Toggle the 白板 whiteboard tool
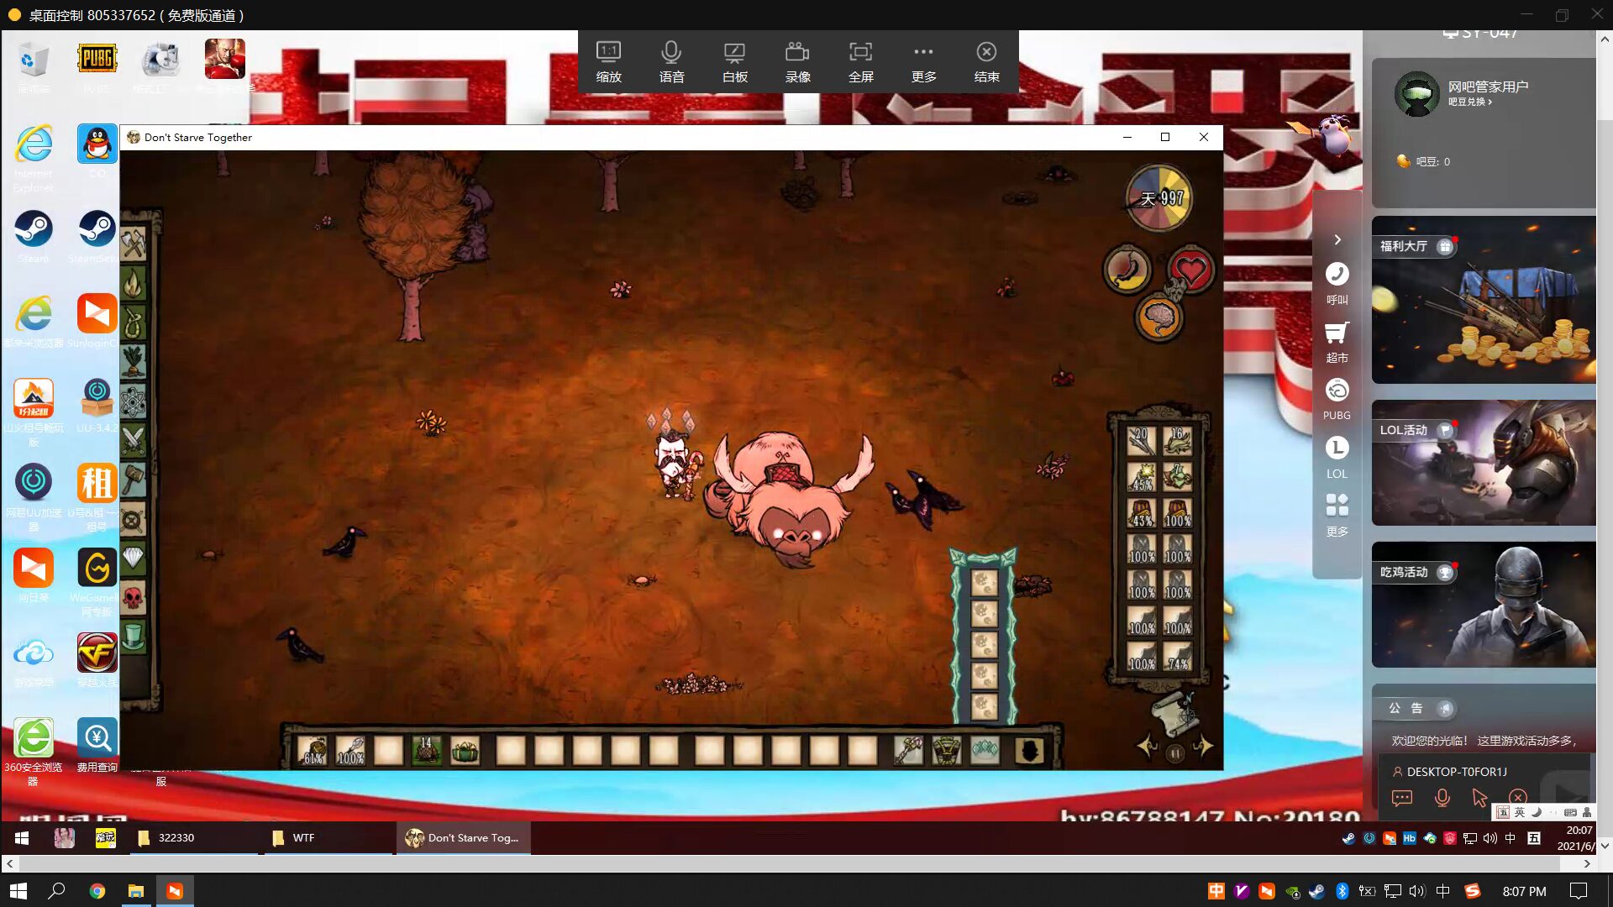This screenshot has height=907, width=1613. (x=734, y=62)
